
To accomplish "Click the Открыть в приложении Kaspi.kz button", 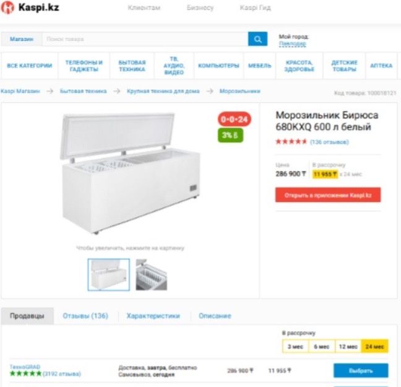I will click(x=328, y=195).
